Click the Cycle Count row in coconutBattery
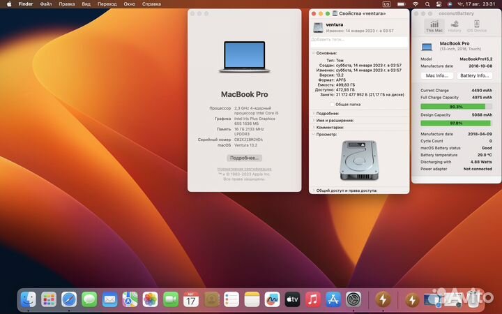 (x=456, y=141)
